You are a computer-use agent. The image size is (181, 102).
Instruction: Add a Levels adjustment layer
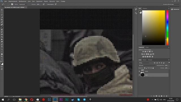point(145,52)
